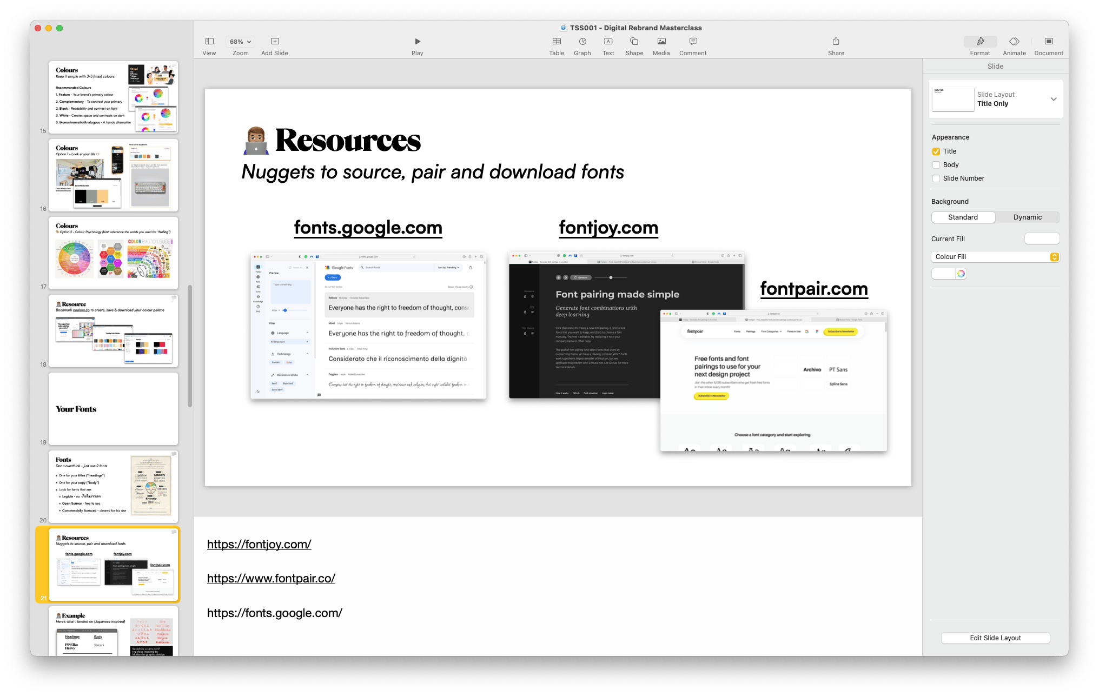Viewport: 1099px width, 696px height.
Task: Add a Comment from toolbar
Action: click(693, 42)
